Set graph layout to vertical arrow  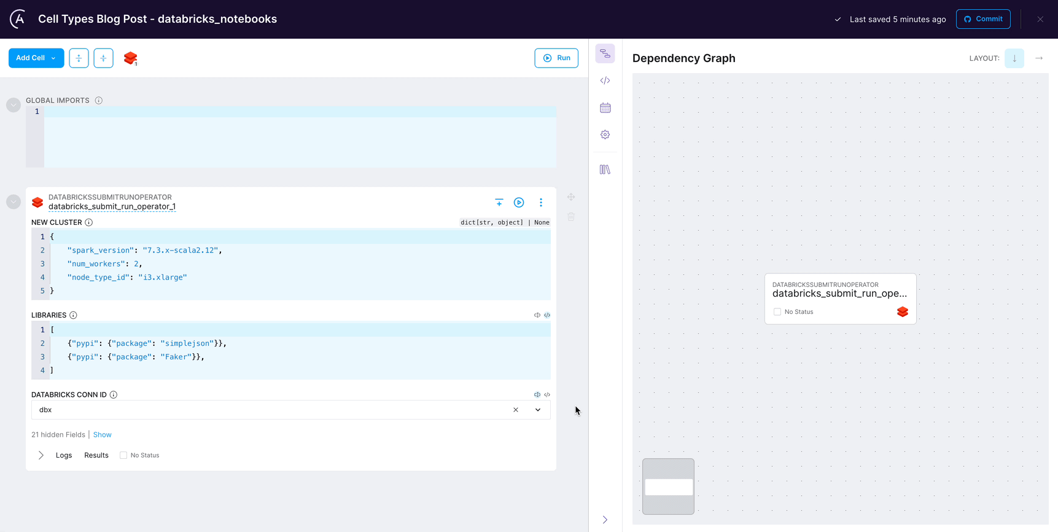click(x=1014, y=58)
